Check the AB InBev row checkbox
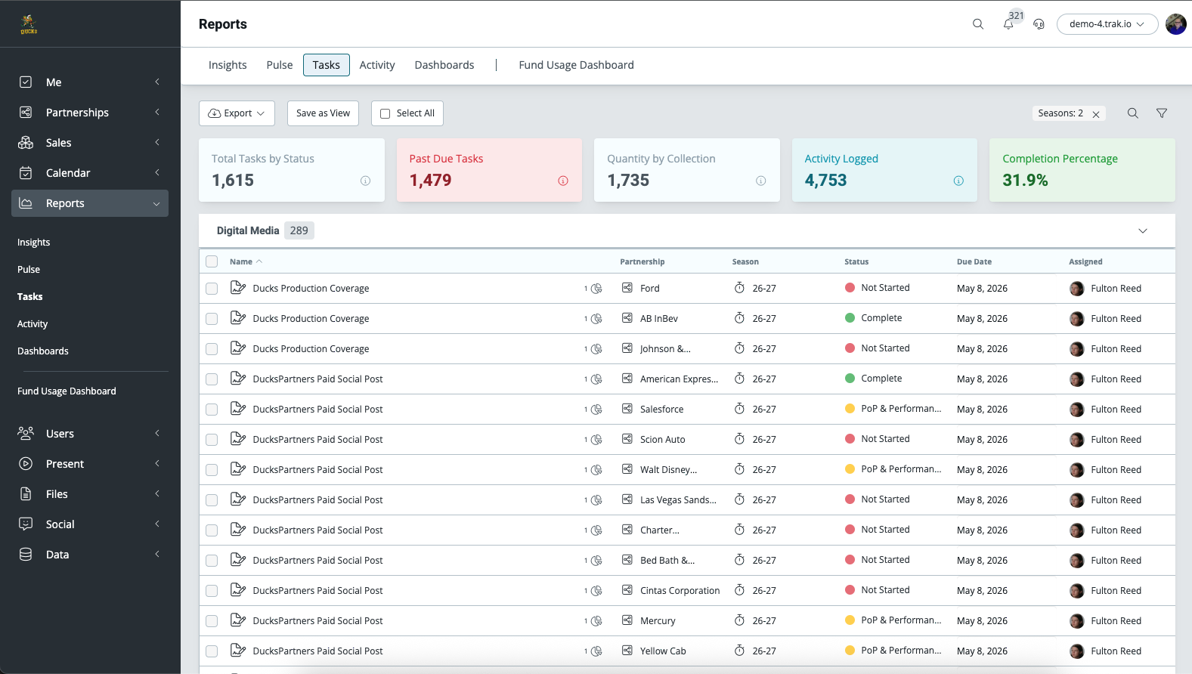Viewport: 1192px width, 674px height. click(212, 319)
